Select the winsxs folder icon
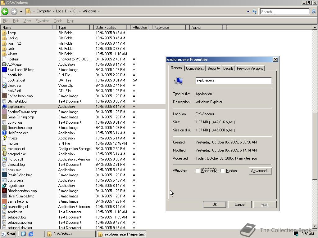 point(4,54)
